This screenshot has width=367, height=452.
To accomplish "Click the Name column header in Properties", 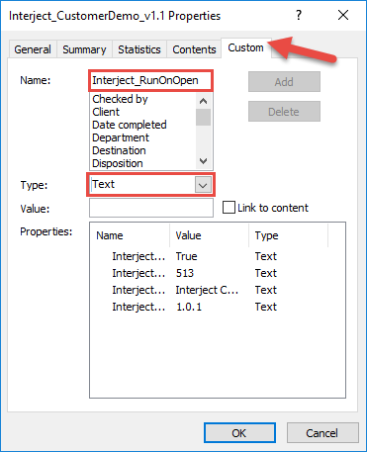I will pyautogui.click(x=130, y=235).
